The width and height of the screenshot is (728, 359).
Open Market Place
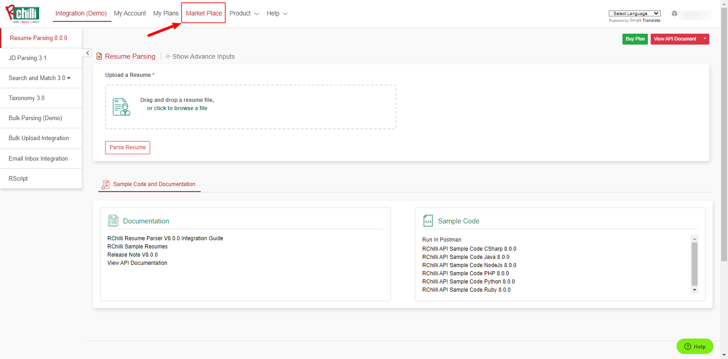(x=204, y=14)
